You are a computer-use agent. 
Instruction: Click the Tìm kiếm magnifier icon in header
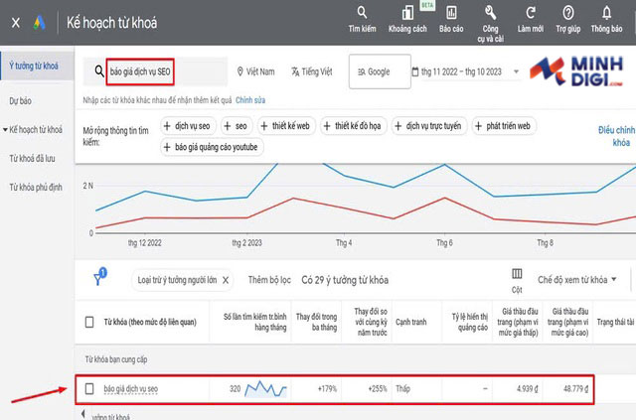(x=363, y=13)
